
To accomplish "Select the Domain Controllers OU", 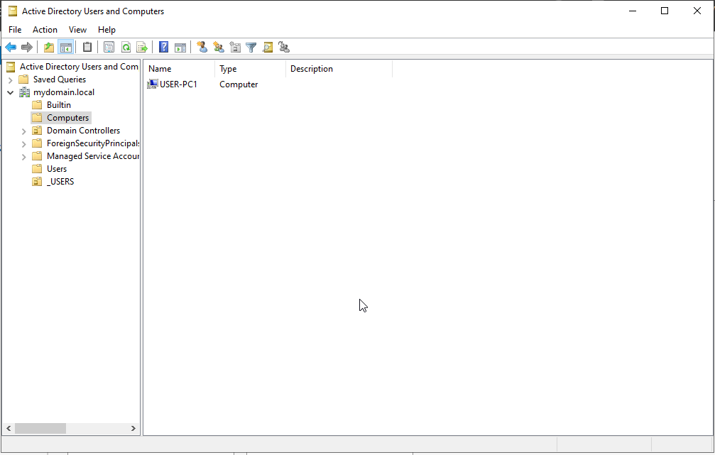I will click(84, 131).
